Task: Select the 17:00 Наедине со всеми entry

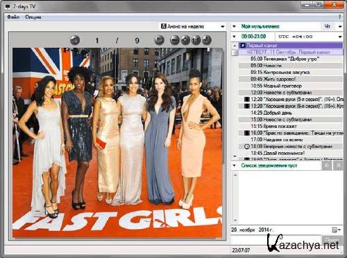Action: (x=291, y=140)
